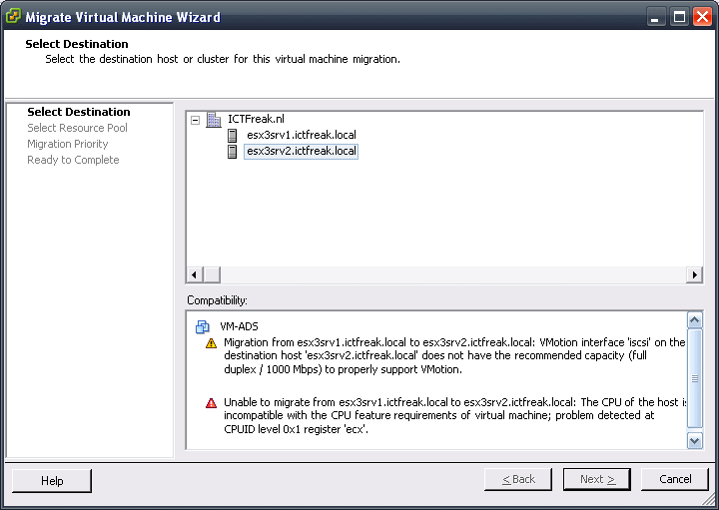
Task: Collapse the ICTFreak.nl tree node
Action: pos(196,120)
